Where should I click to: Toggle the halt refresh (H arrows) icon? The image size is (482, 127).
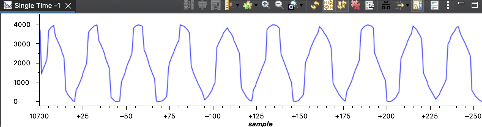[328, 5]
